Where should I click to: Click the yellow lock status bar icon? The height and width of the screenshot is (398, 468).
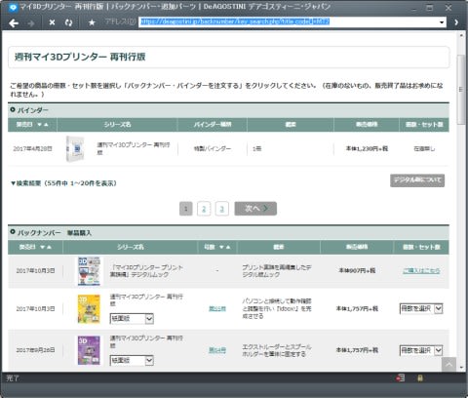click(x=420, y=378)
